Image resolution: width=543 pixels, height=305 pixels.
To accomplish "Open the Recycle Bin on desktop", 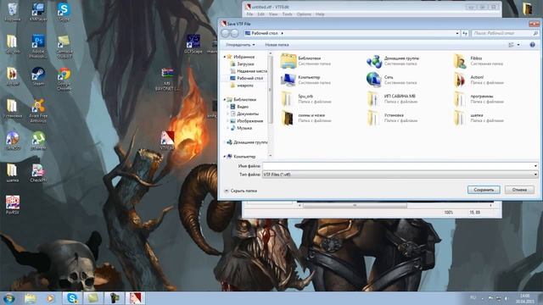I will click(x=13, y=12).
